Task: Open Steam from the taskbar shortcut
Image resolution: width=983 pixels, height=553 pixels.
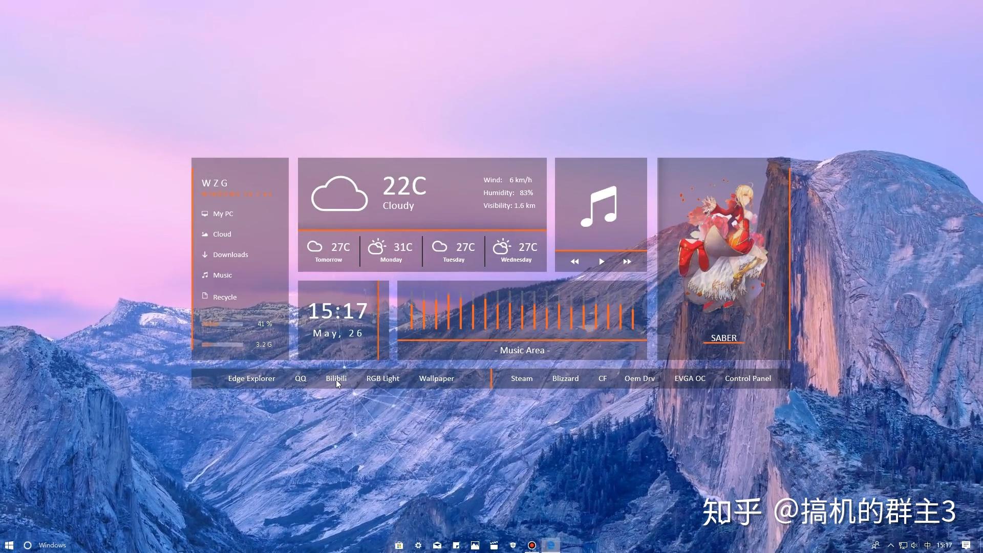Action: 521,377
